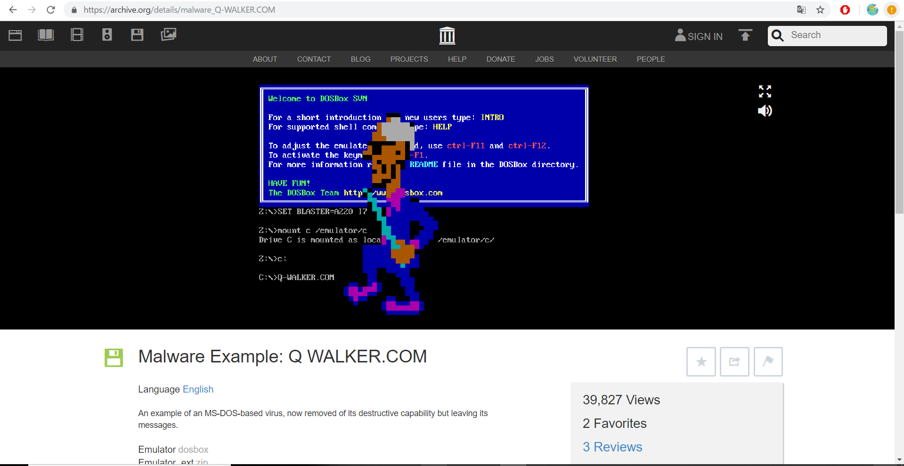Viewport: 904px width, 466px height.
Task: Reload the page
Action: point(51,10)
